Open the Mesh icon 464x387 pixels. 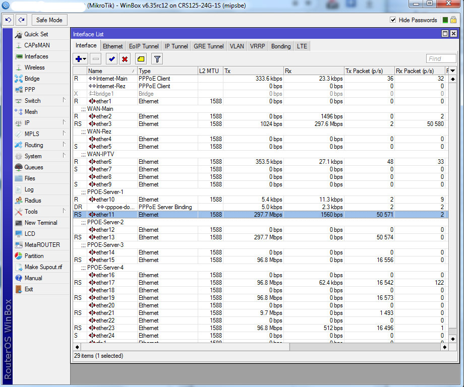point(18,112)
